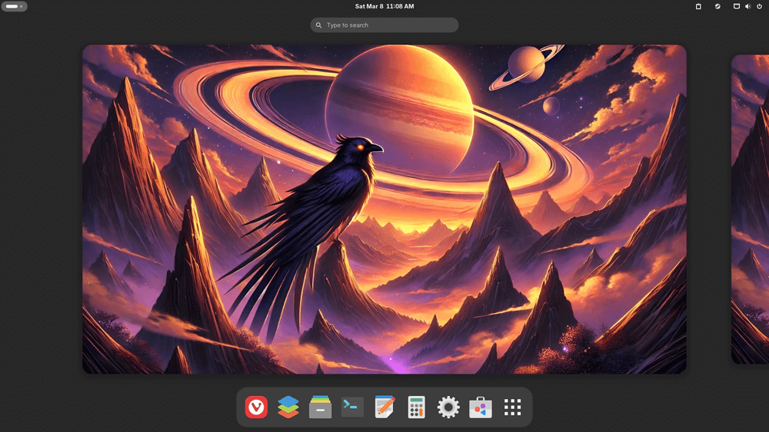The height and width of the screenshot is (432, 769).
Task: Select the main raven wallpaper workspace
Action: 384,209
